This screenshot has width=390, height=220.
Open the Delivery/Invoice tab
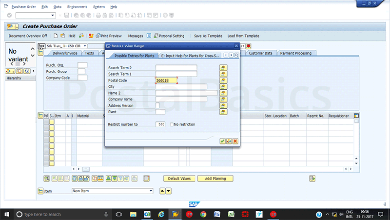pyautogui.click(x=65, y=53)
